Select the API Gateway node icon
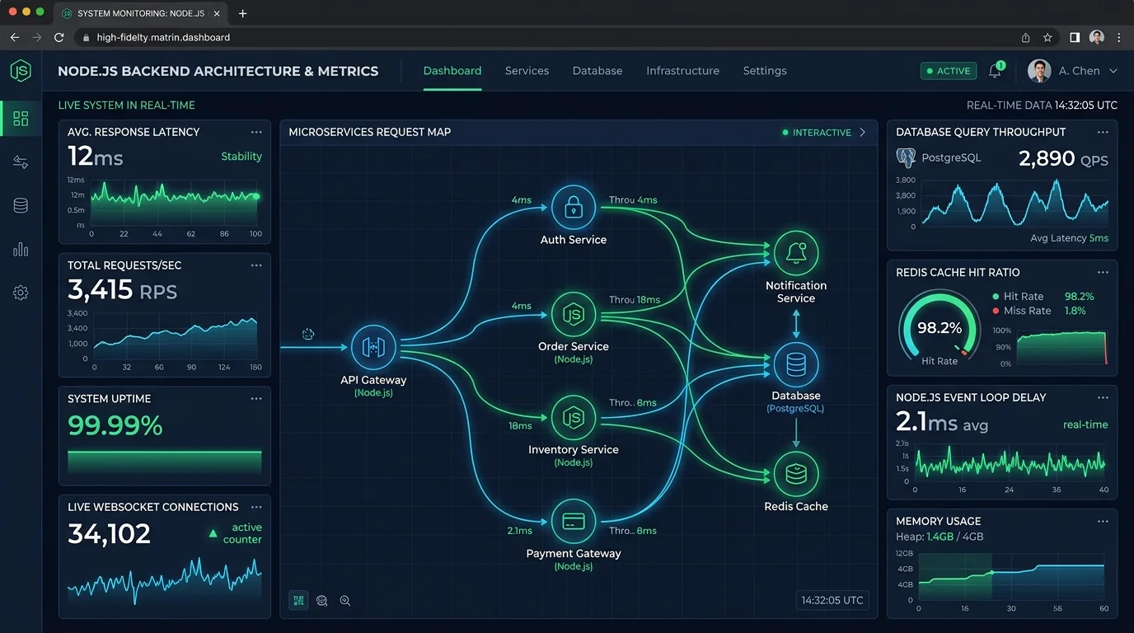1134x633 pixels. click(x=373, y=347)
